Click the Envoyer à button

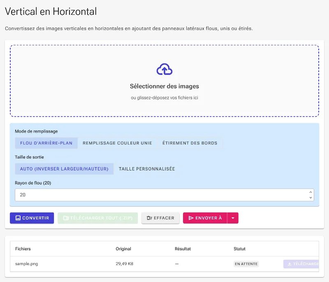click(205, 218)
